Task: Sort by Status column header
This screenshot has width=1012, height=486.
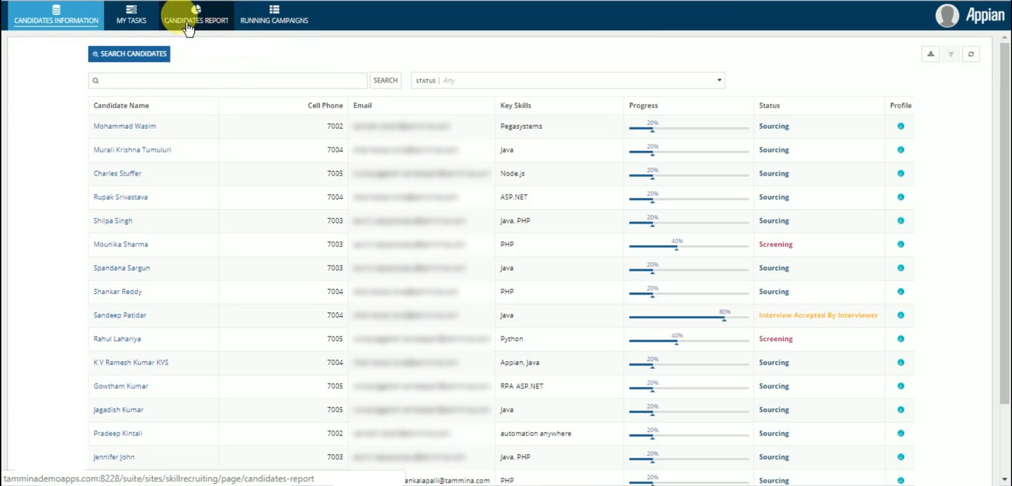Action: tap(769, 105)
